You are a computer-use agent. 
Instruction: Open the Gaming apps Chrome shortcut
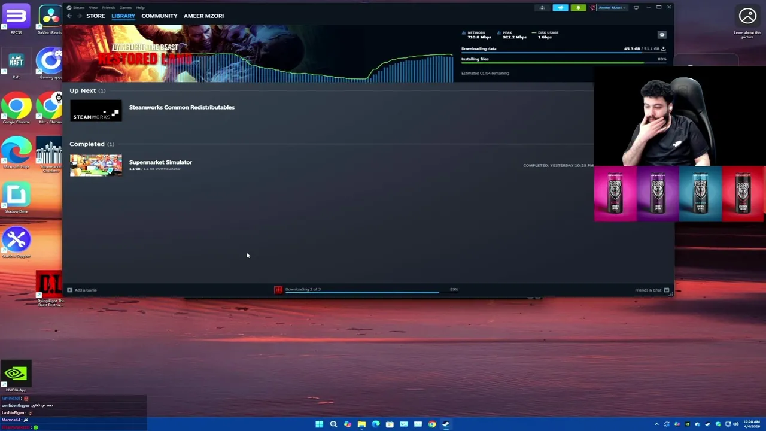50,63
